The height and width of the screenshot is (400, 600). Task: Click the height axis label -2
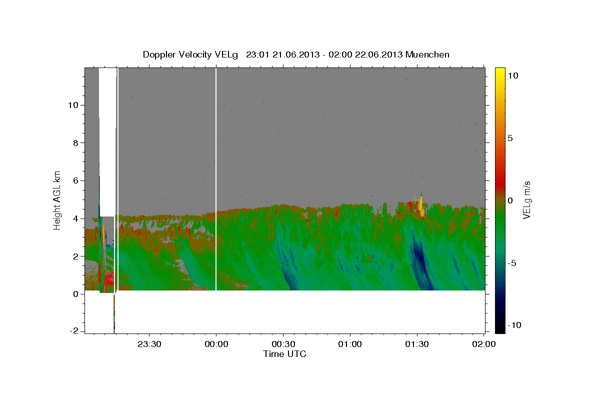(x=74, y=331)
